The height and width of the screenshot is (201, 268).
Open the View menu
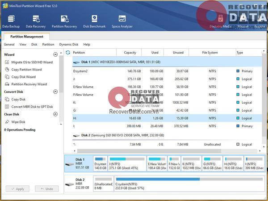pos(23,44)
